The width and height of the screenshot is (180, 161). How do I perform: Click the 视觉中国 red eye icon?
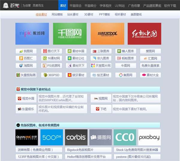click(x=19, y=98)
